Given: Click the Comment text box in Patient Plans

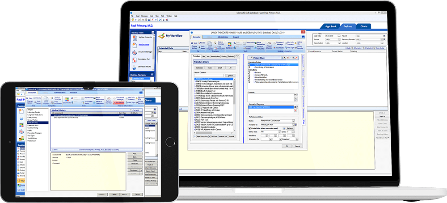Looking at the screenshot, I should coord(270,98).
